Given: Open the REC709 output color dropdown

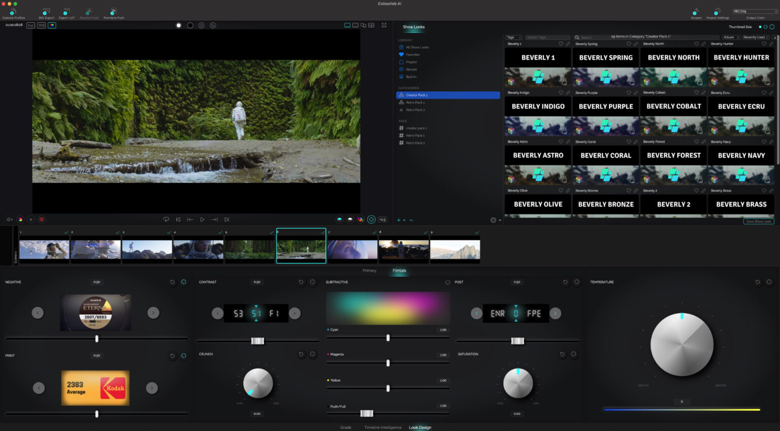Looking at the screenshot, I should (x=755, y=11).
